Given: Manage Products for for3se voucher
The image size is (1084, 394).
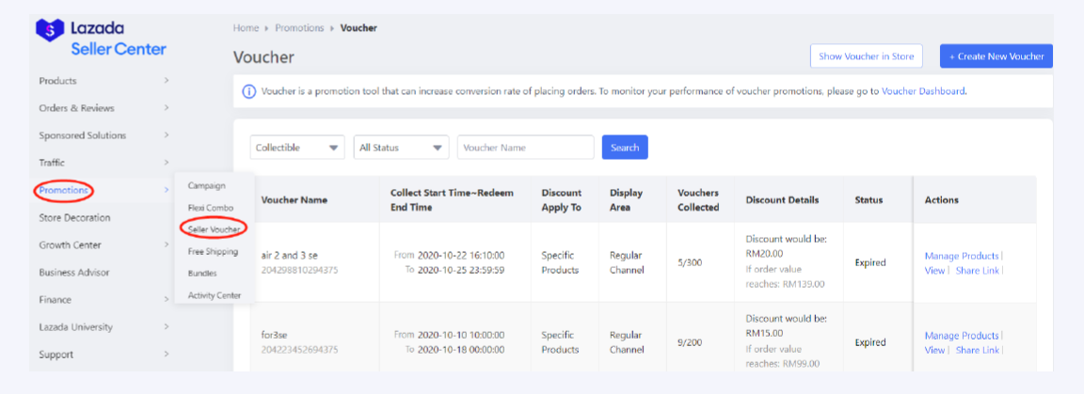Looking at the screenshot, I should [x=962, y=336].
